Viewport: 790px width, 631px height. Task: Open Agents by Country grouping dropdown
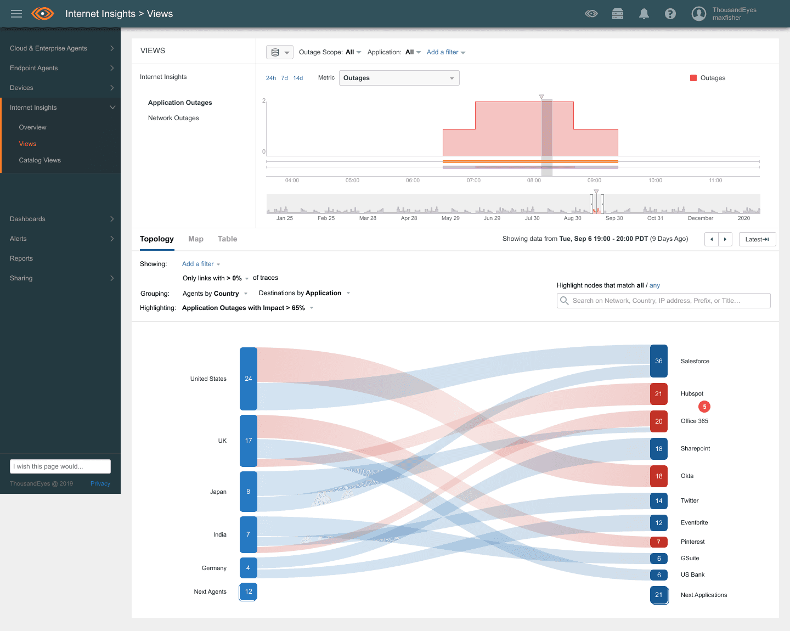215,294
